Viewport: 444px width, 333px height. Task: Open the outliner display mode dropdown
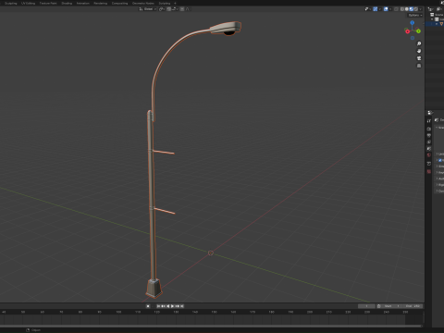pyautogui.click(x=431, y=9)
